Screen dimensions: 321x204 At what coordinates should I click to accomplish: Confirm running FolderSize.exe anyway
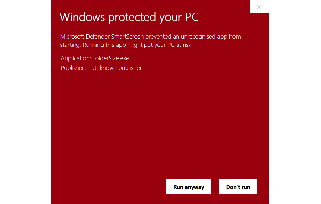[x=189, y=187]
